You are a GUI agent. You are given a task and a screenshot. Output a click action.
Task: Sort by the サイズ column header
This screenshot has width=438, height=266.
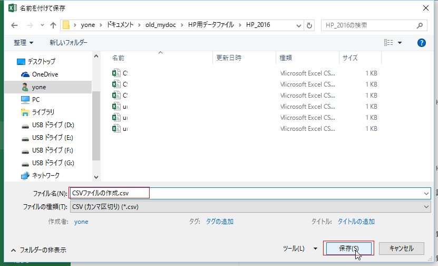point(350,58)
